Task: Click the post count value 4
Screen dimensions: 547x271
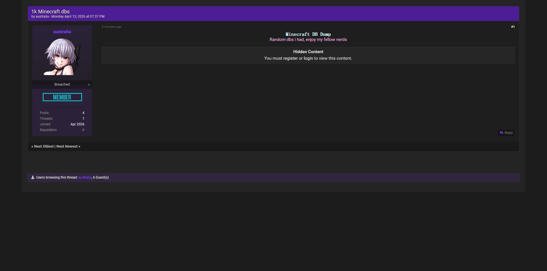Action: (83, 113)
